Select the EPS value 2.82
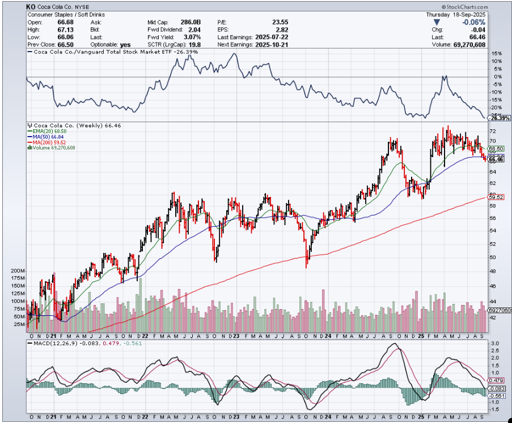512x423 pixels. click(282, 29)
